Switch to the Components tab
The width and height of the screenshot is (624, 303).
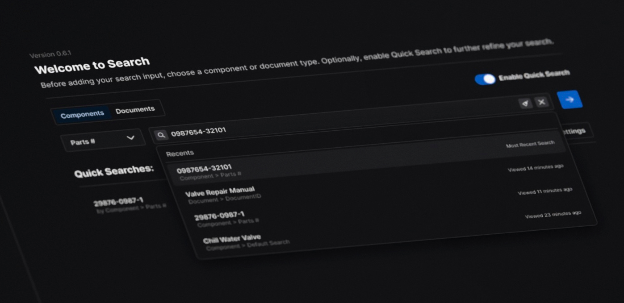pos(82,115)
